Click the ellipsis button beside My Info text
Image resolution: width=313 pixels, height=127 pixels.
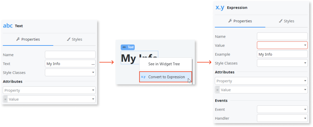[x=93, y=64]
